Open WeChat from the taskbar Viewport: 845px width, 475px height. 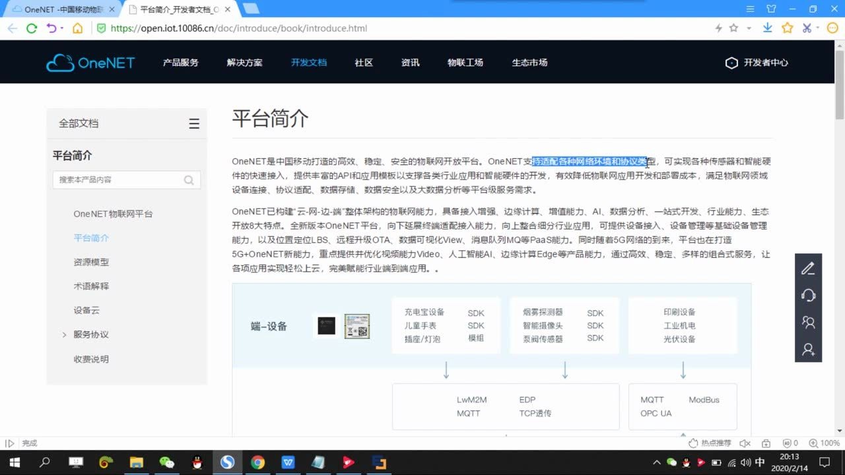(167, 462)
